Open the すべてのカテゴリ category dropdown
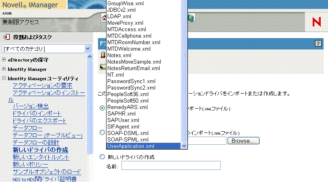The image size is (328, 182). (x=47, y=49)
